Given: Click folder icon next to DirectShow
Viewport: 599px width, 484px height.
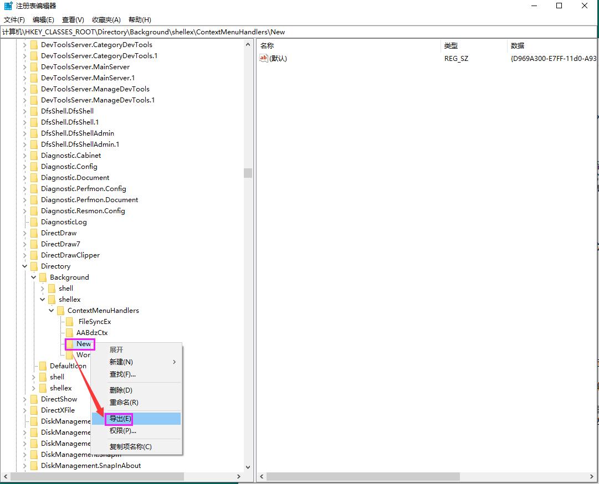Looking at the screenshot, I should pos(34,399).
